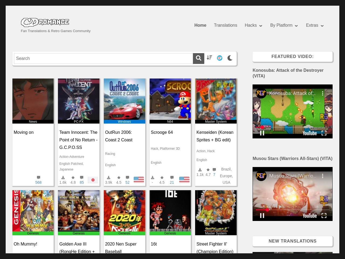Click the 568 comments icon on Moving on
This screenshot has height=259, width=345.
(39, 177)
